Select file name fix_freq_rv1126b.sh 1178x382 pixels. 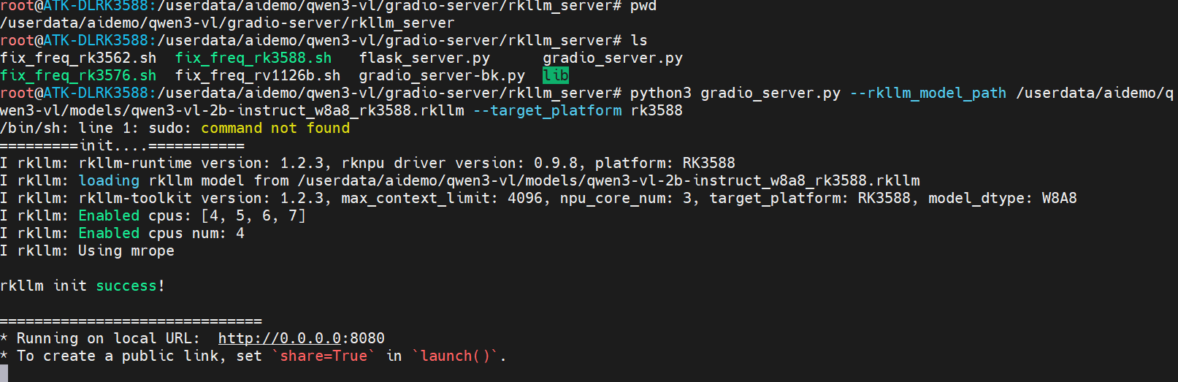pos(258,75)
